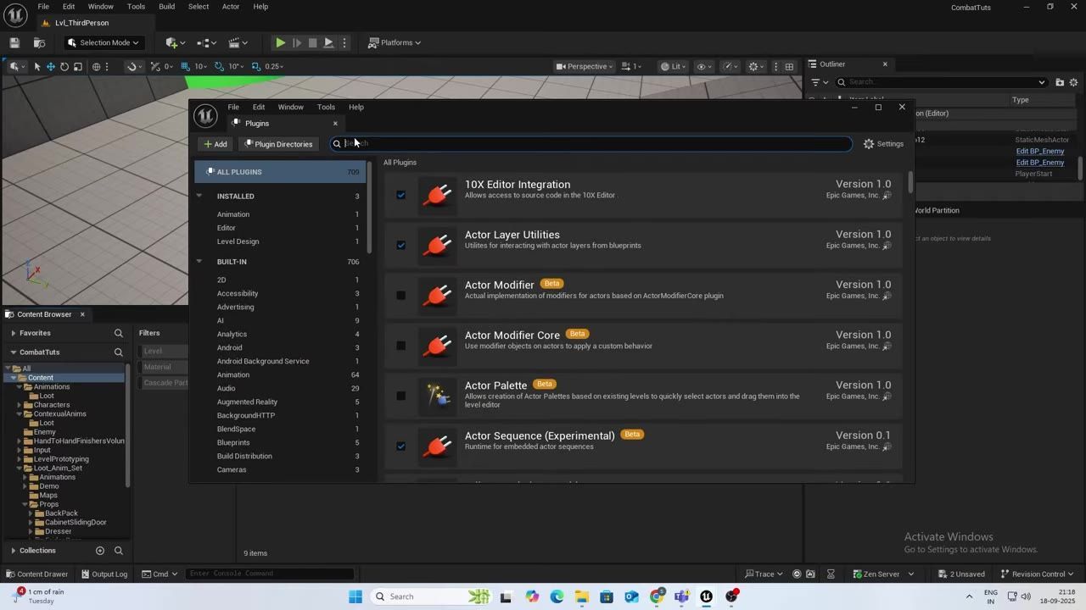Image resolution: width=1086 pixels, height=610 pixels.
Task: Open the Content Drawer
Action: click(36, 574)
